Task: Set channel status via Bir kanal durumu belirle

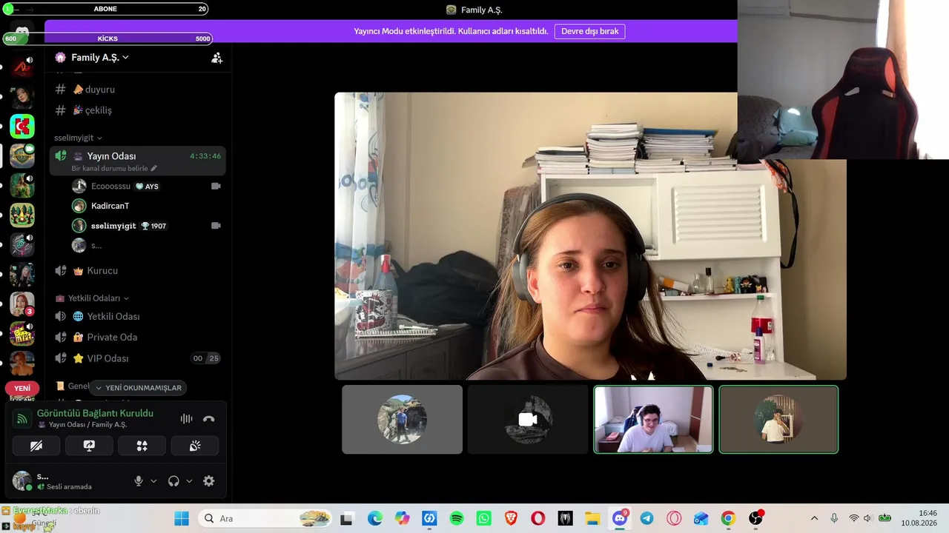Action: (x=114, y=169)
